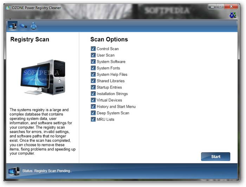Click the large computer illustration

point(43,77)
